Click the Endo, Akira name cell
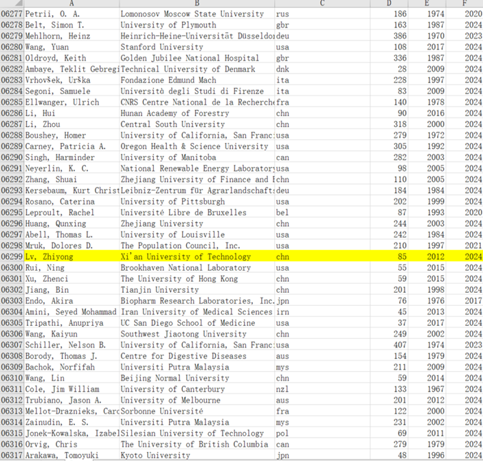 coord(71,301)
